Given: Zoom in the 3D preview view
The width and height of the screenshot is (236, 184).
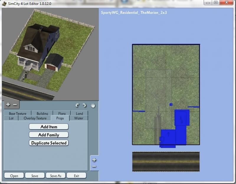Looking at the screenshot, I should click(8, 105).
